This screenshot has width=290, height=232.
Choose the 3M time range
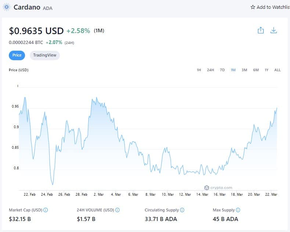click(244, 70)
